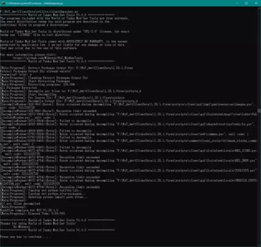Click the github.com WoT_ModDevTools URL line
Screen dimensions: 261x247
(48, 58)
